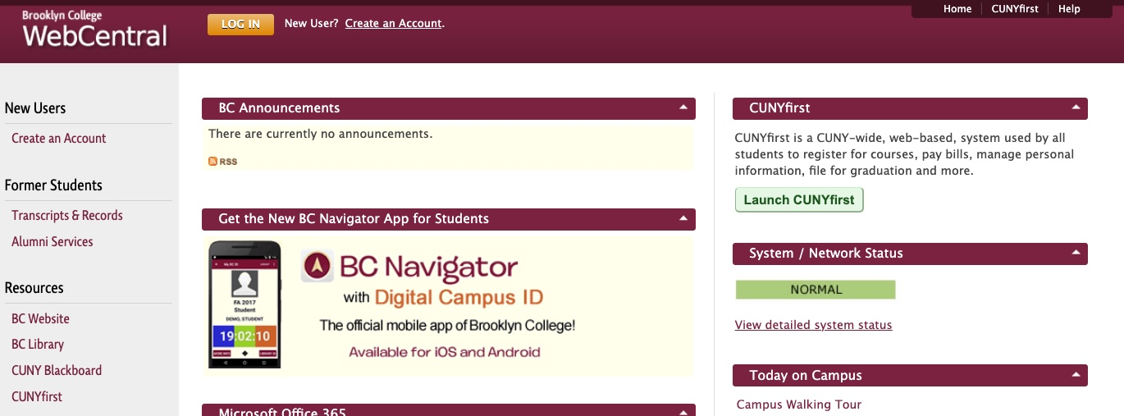Screen dimensions: 1124x416
Task: Collapse the Today on Campus panel
Action: point(1076,376)
